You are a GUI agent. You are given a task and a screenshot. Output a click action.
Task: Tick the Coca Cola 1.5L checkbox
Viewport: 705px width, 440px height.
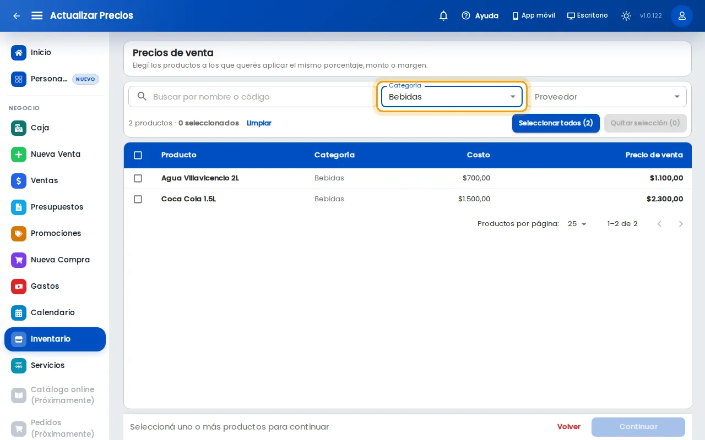138,199
